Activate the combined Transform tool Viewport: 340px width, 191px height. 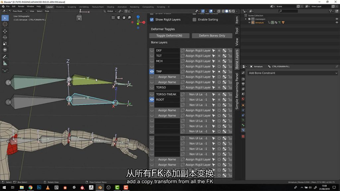point(5,50)
